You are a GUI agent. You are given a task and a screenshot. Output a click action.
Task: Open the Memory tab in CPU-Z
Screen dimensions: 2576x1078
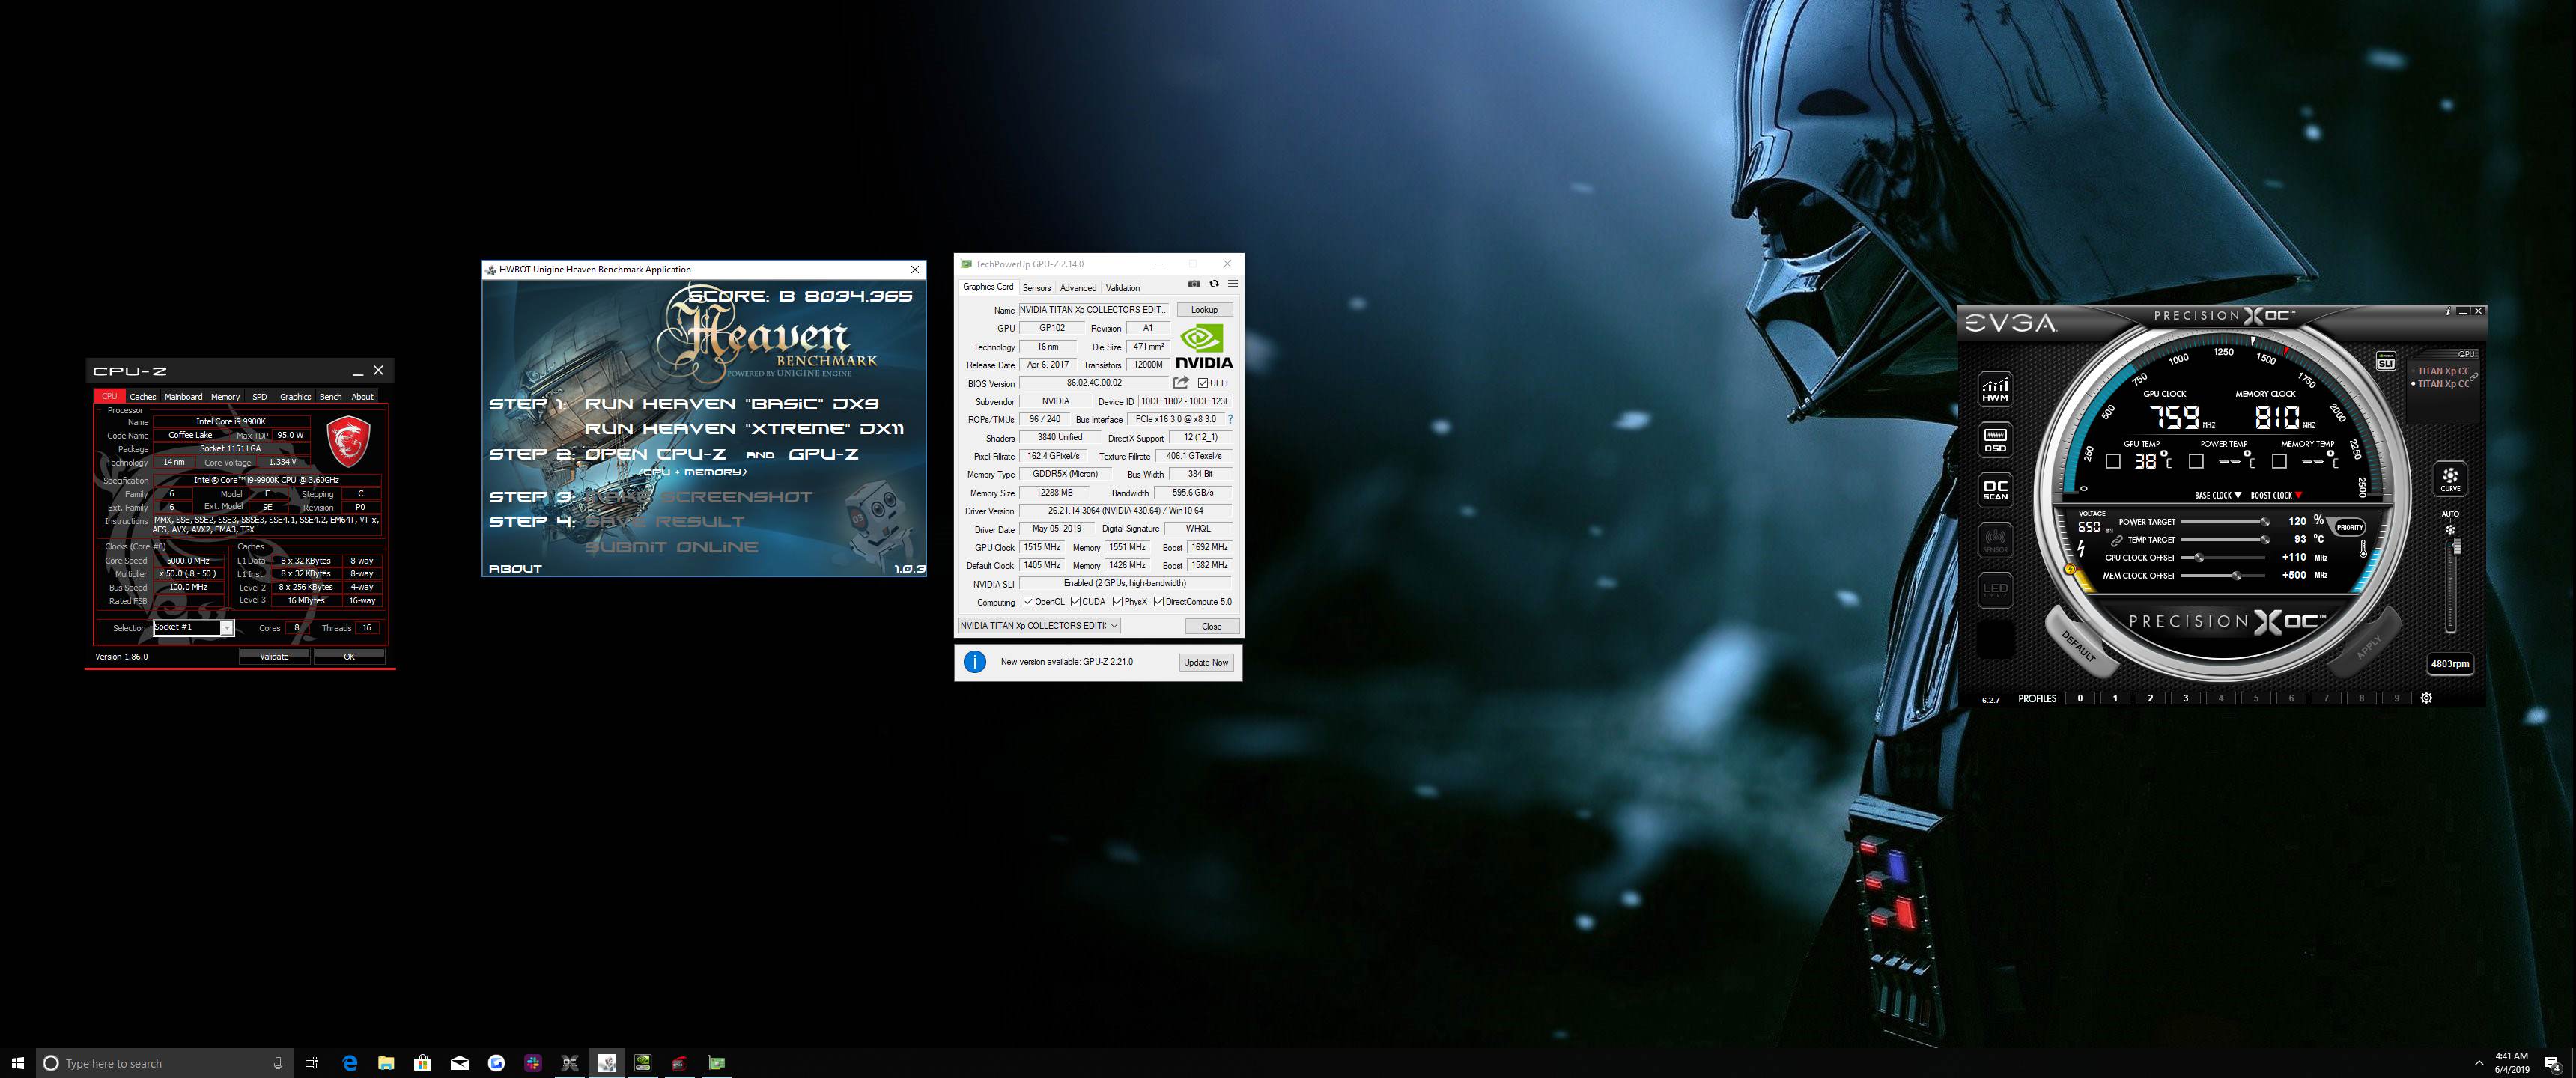tap(225, 397)
